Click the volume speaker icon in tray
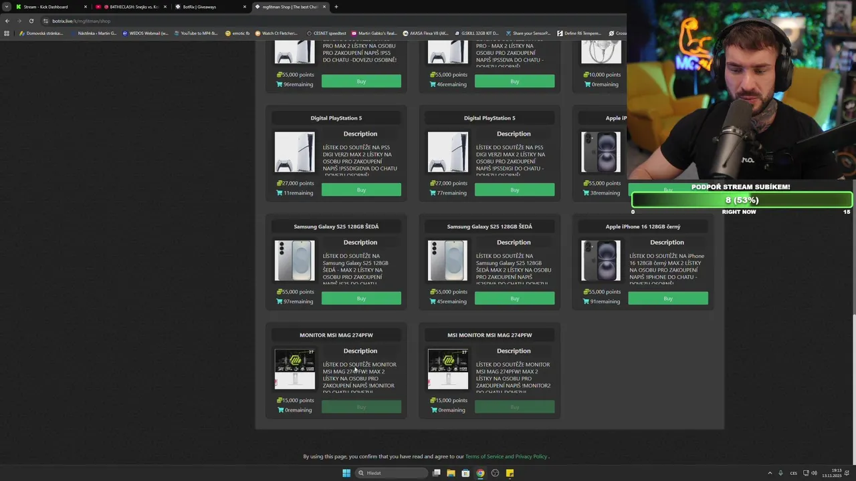856x481 pixels. pyautogui.click(x=814, y=473)
